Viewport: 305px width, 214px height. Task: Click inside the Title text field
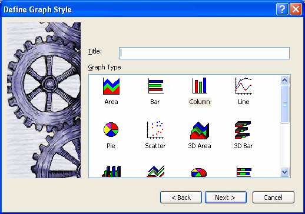204,53
